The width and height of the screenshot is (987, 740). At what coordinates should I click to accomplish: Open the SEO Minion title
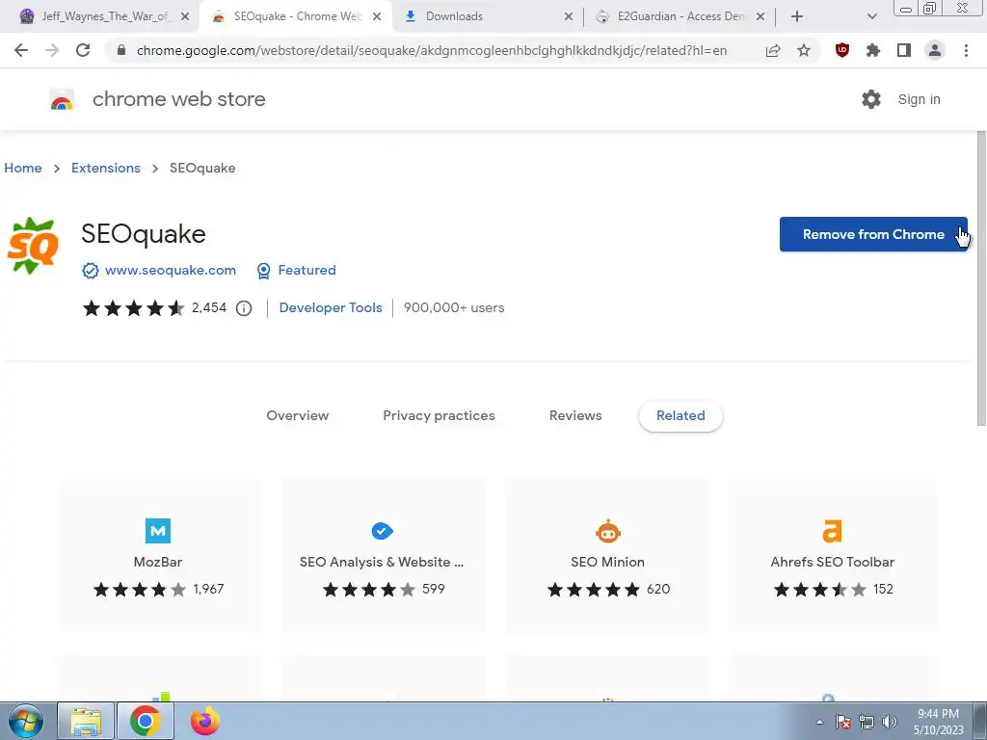[607, 562]
